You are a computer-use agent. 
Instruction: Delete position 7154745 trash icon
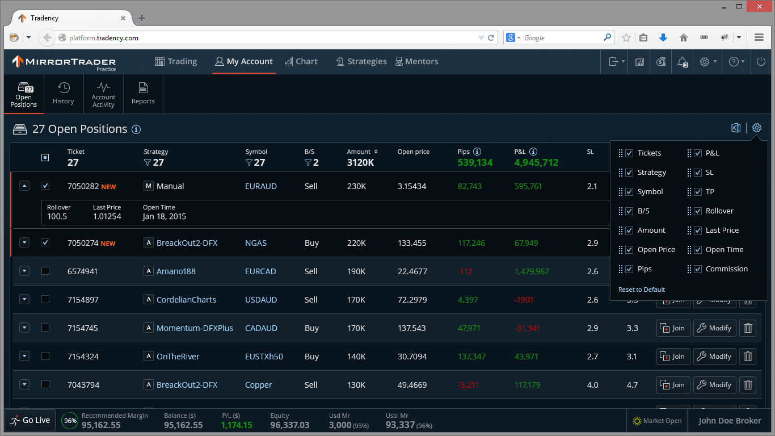coord(748,328)
